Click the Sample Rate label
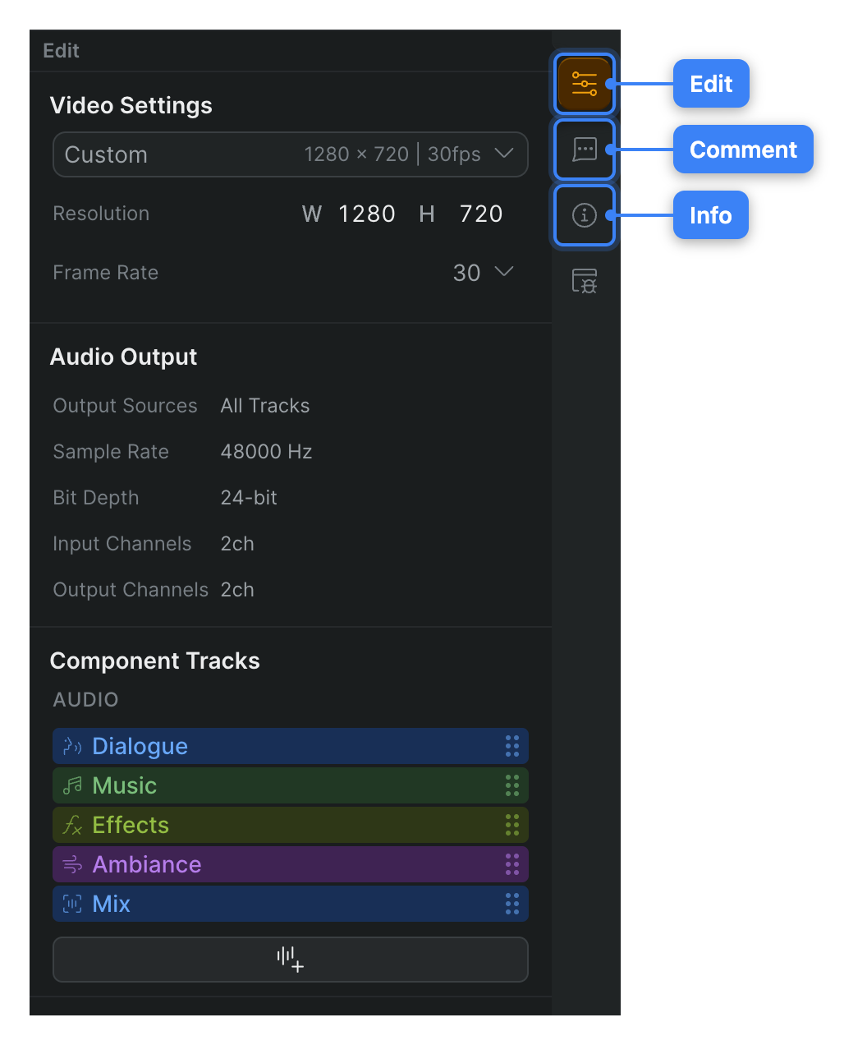Screen dimensions: 844x1045 coord(111,452)
